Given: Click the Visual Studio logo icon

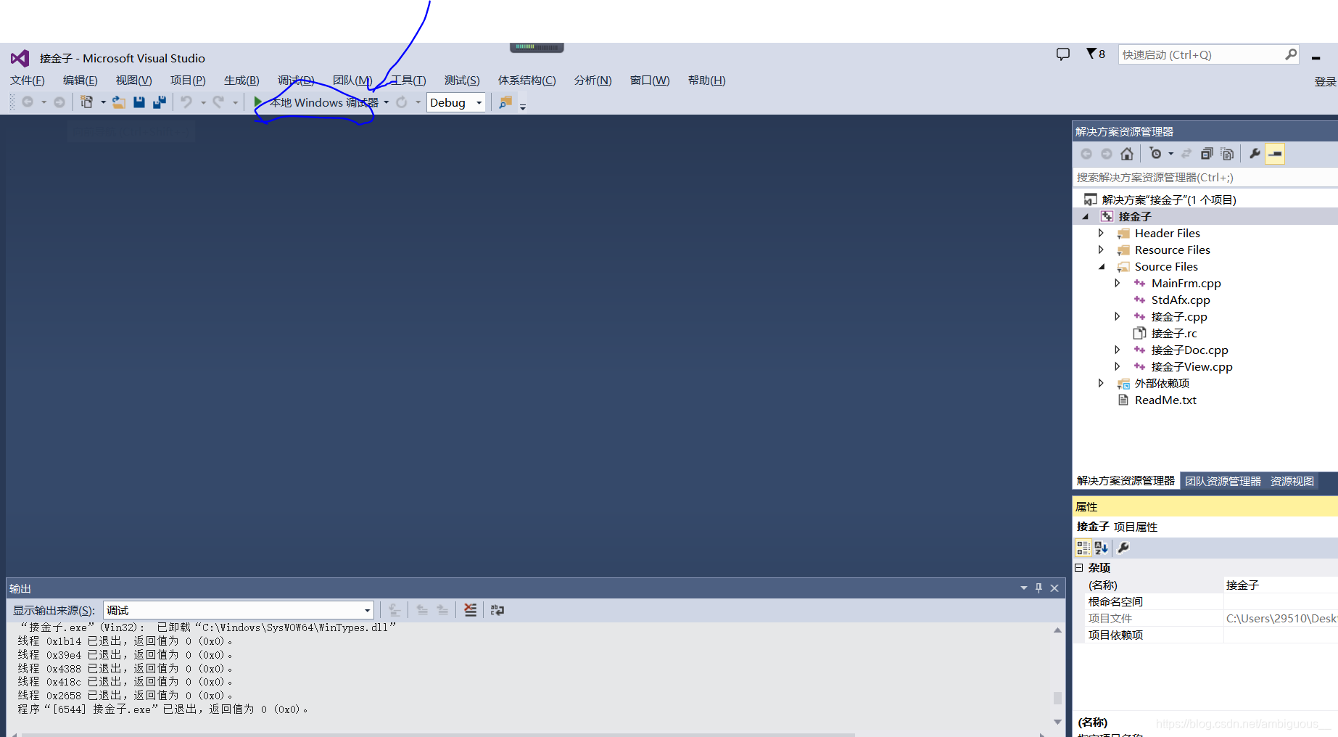Looking at the screenshot, I should tap(20, 58).
